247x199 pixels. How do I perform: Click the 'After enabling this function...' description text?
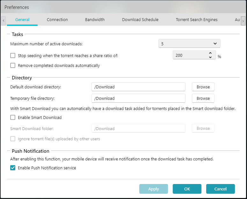point(112,159)
